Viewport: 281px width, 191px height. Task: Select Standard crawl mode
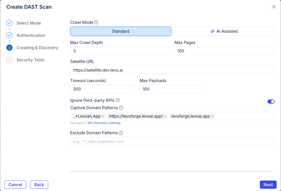[121, 31]
